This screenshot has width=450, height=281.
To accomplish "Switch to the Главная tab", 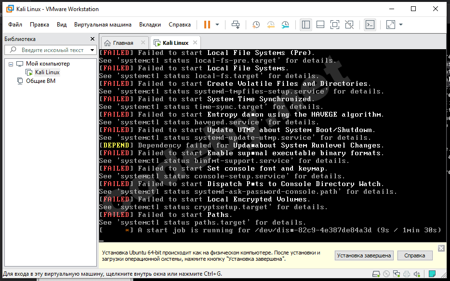I will tap(123, 43).
